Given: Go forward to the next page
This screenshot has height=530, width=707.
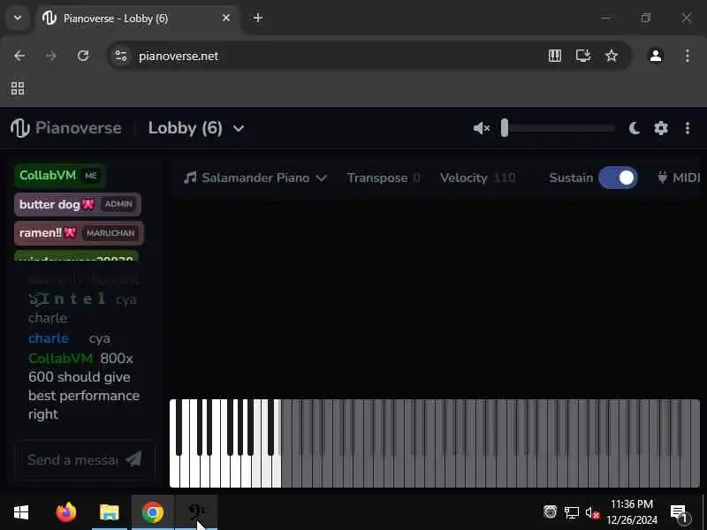Looking at the screenshot, I should (x=51, y=56).
